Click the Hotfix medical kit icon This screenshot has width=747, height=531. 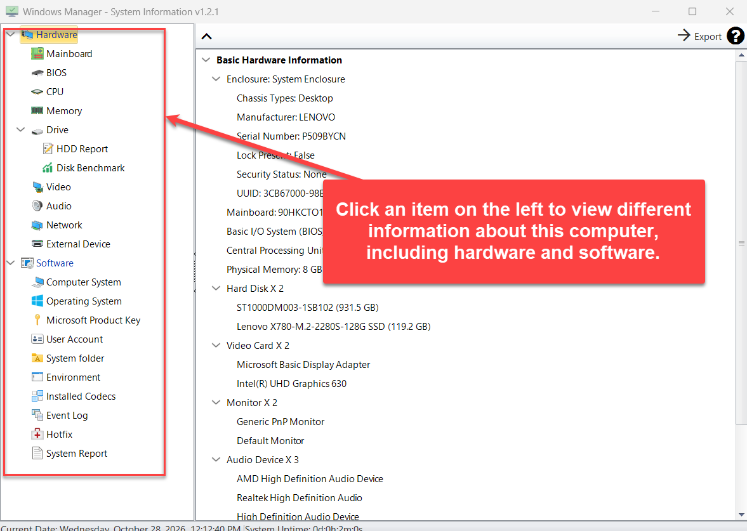click(x=37, y=435)
